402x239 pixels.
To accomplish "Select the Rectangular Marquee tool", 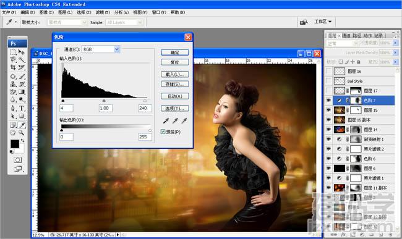I will click(x=13, y=52).
